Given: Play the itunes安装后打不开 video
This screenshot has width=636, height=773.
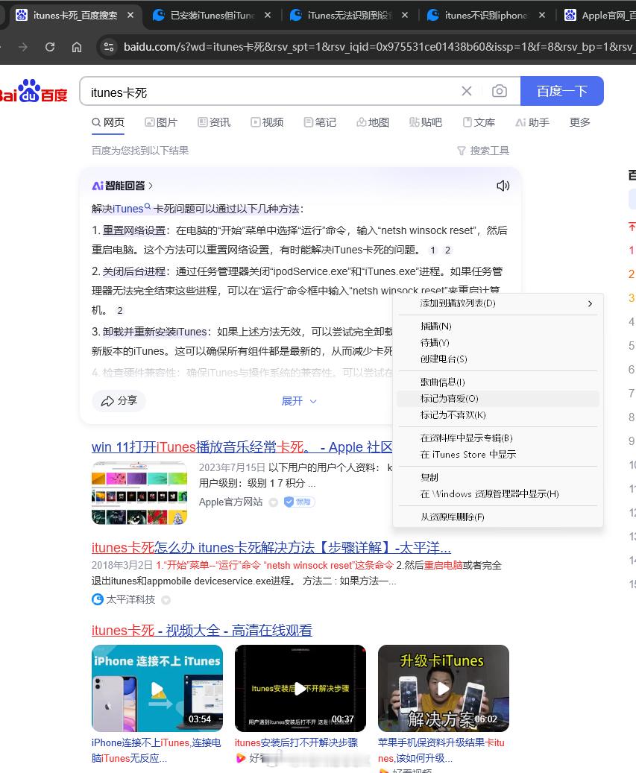Looking at the screenshot, I should [x=300, y=688].
